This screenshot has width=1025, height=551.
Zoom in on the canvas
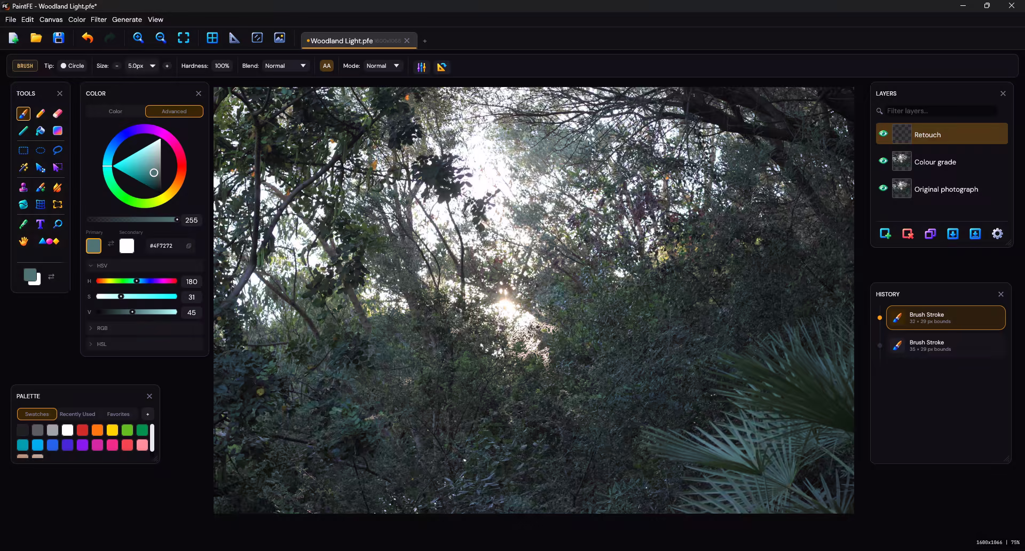(x=138, y=38)
